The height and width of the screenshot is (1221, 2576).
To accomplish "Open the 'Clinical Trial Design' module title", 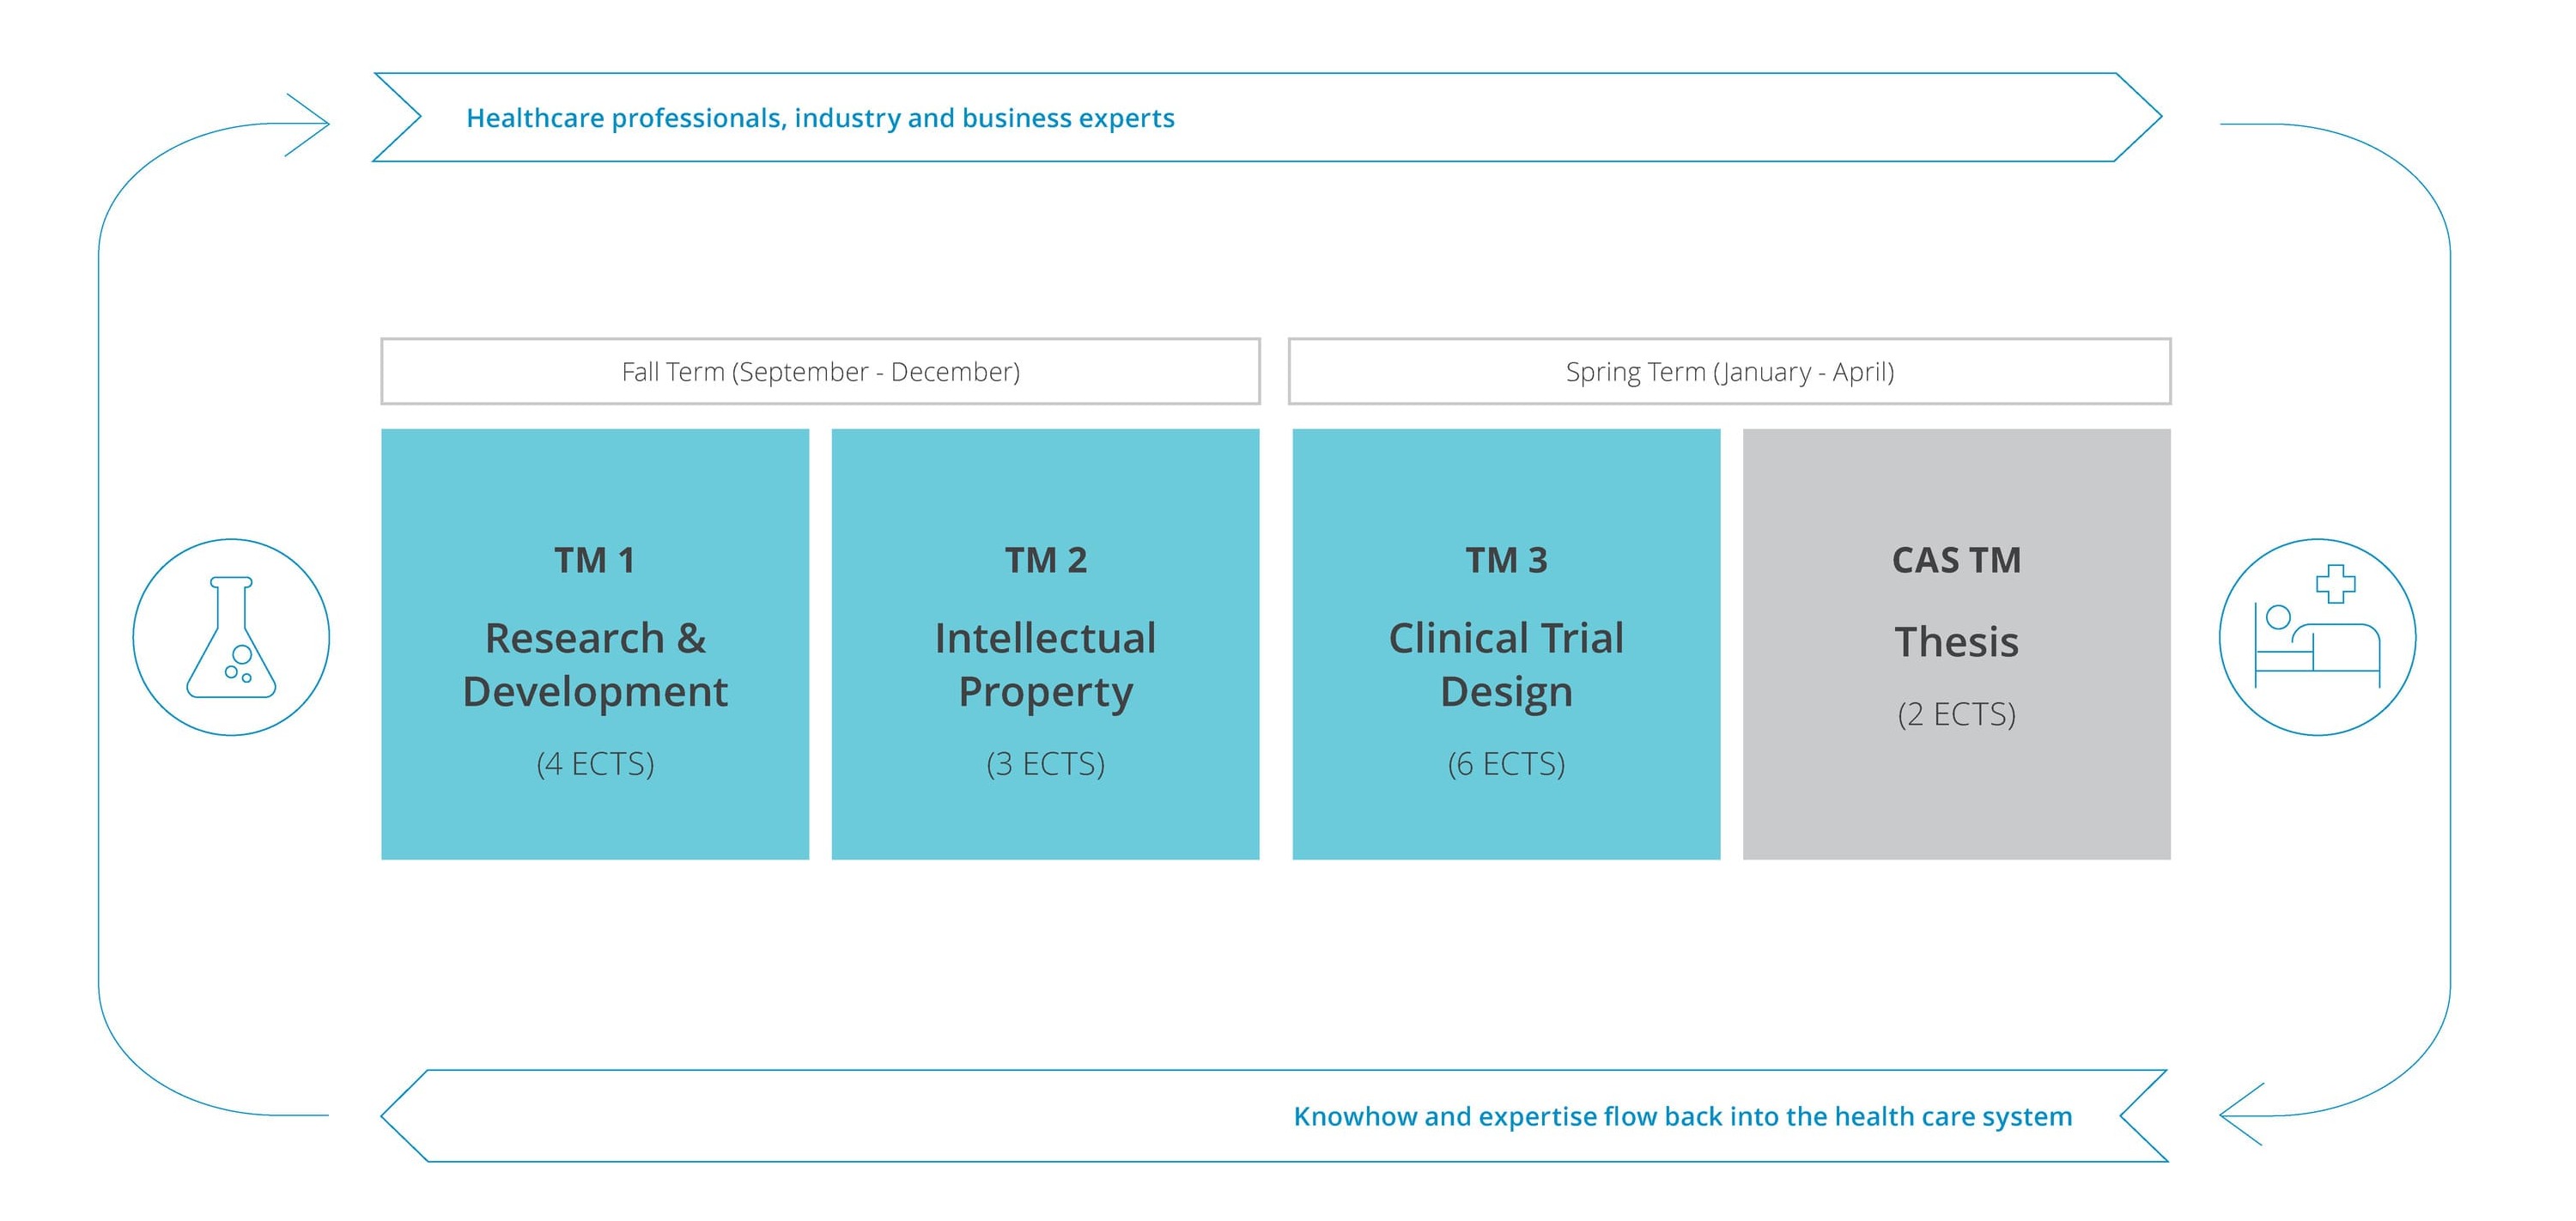I will click(x=1506, y=665).
